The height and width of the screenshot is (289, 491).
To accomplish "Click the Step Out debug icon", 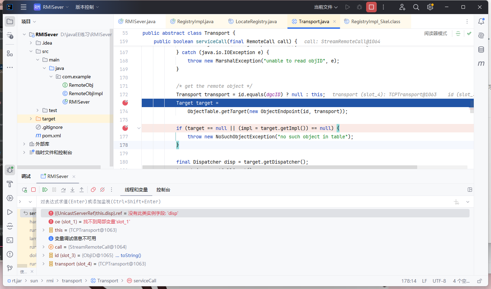I will [x=82, y=190].
